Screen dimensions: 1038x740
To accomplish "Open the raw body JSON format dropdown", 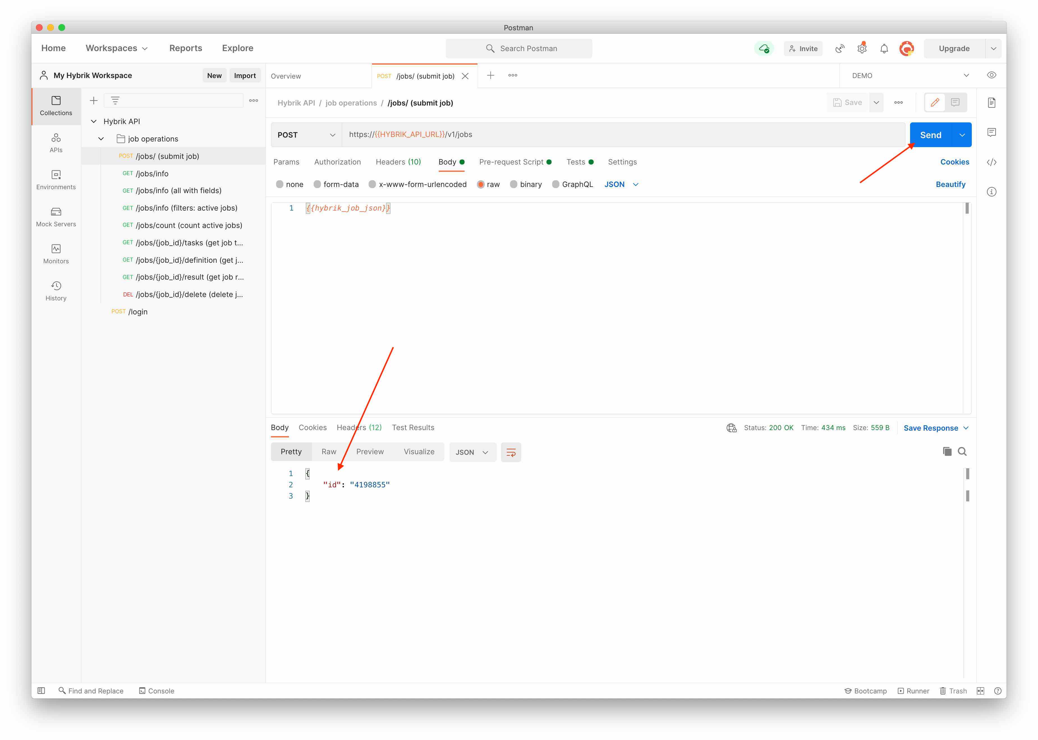I will click(x=621, y=184).
